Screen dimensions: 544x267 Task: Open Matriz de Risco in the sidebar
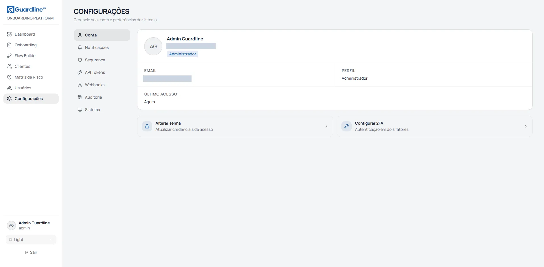pyautogui.click(x=31, y=77)
